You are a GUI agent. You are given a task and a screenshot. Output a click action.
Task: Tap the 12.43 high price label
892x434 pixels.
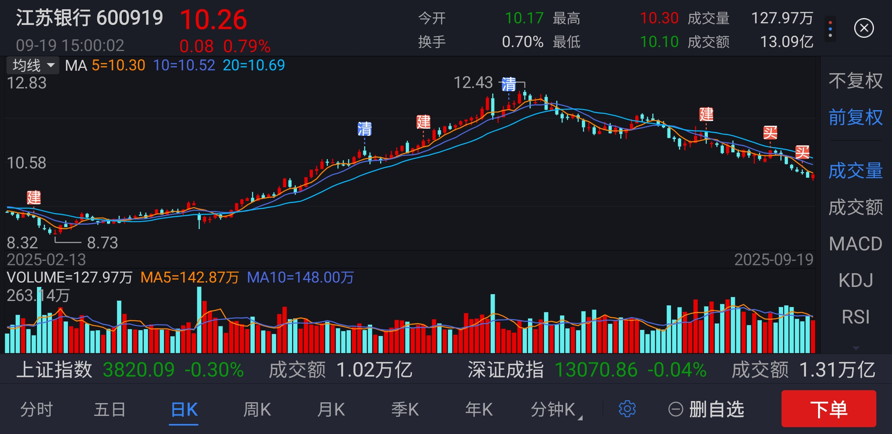473,83
